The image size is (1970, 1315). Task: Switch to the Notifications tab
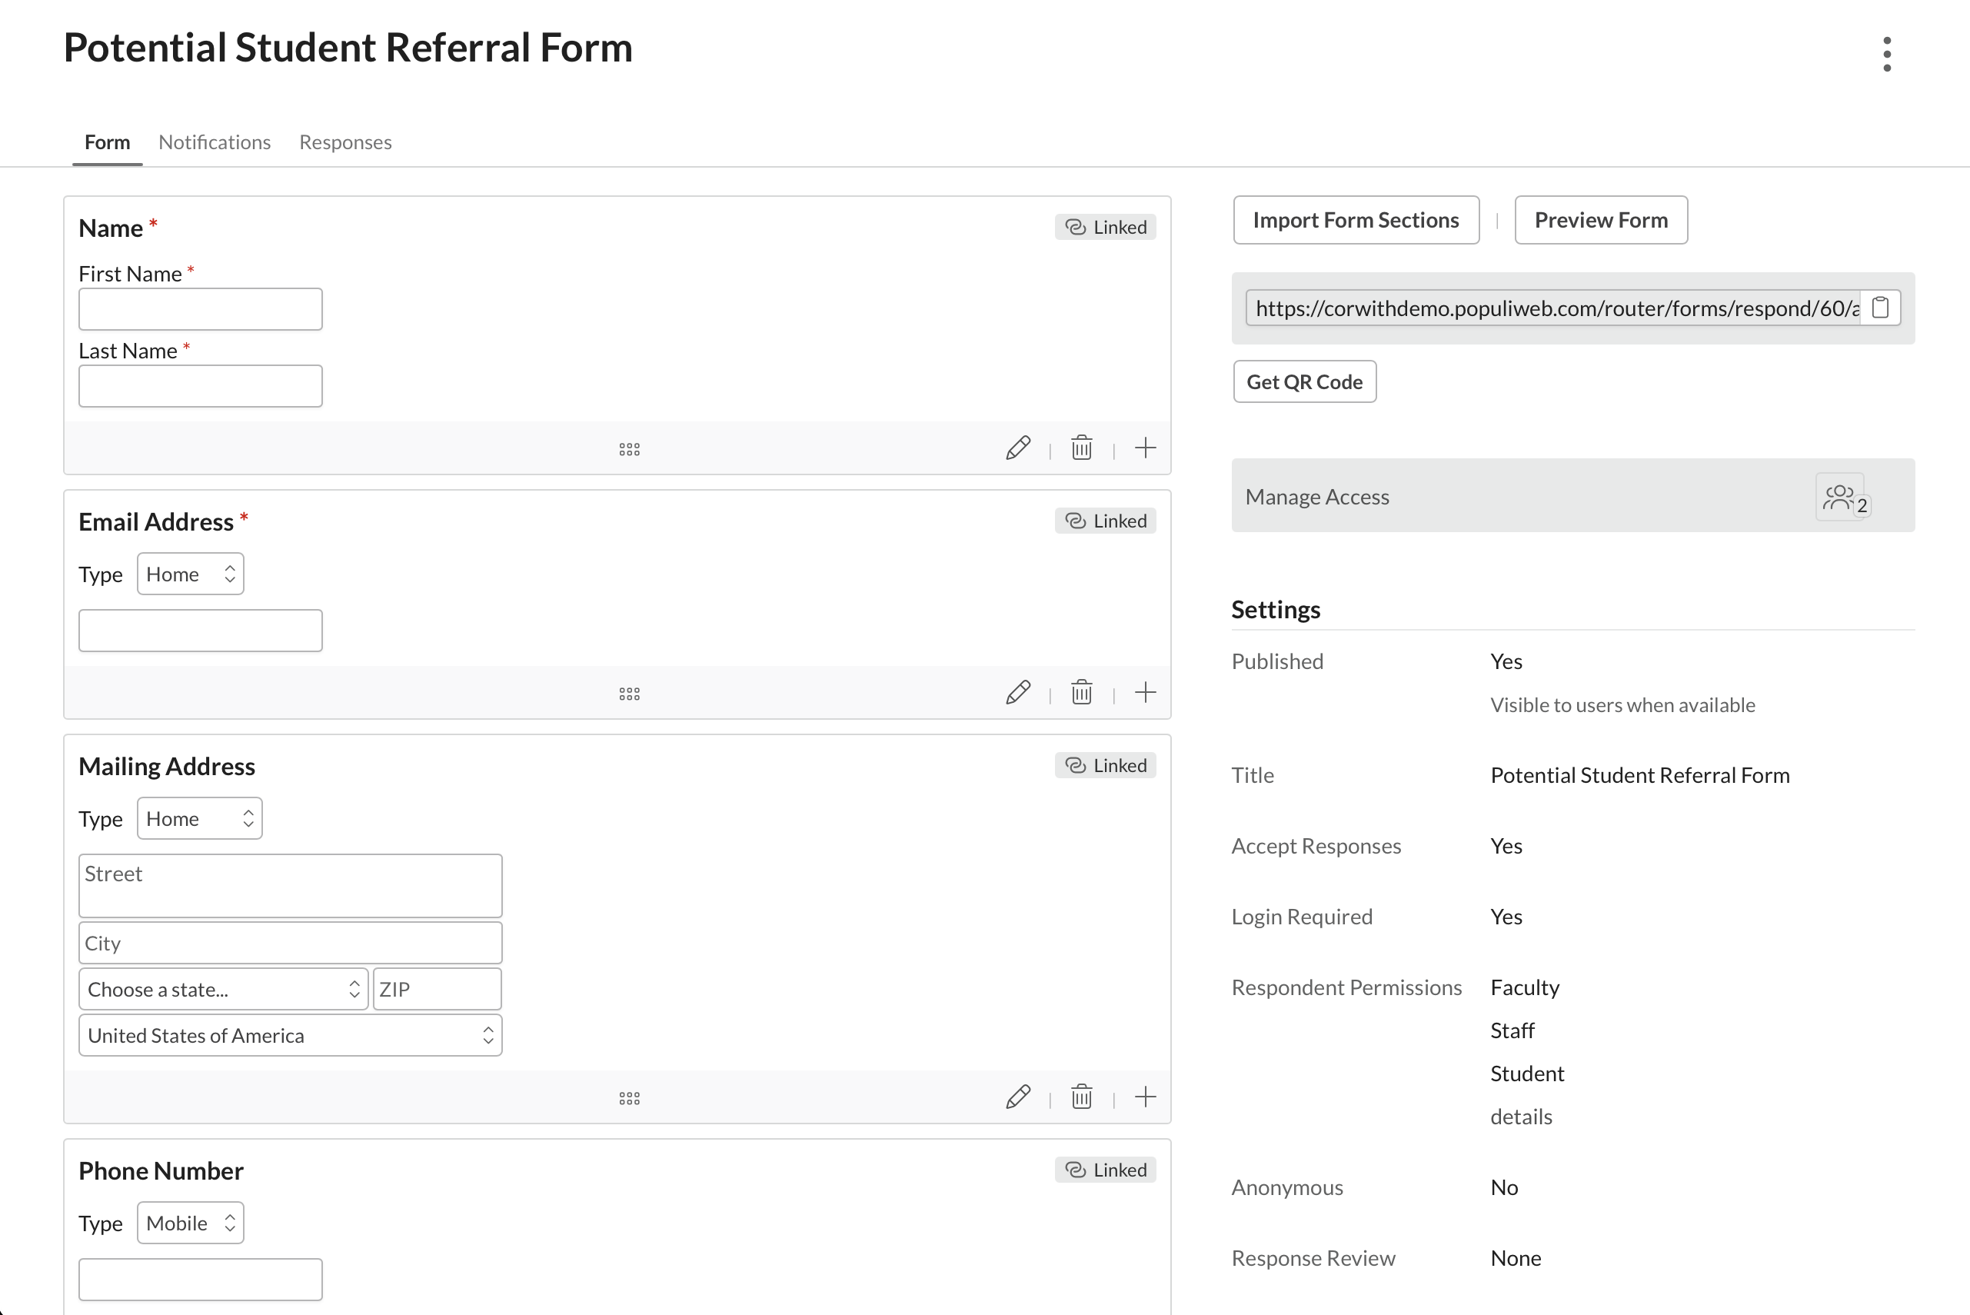pos(214,141)
